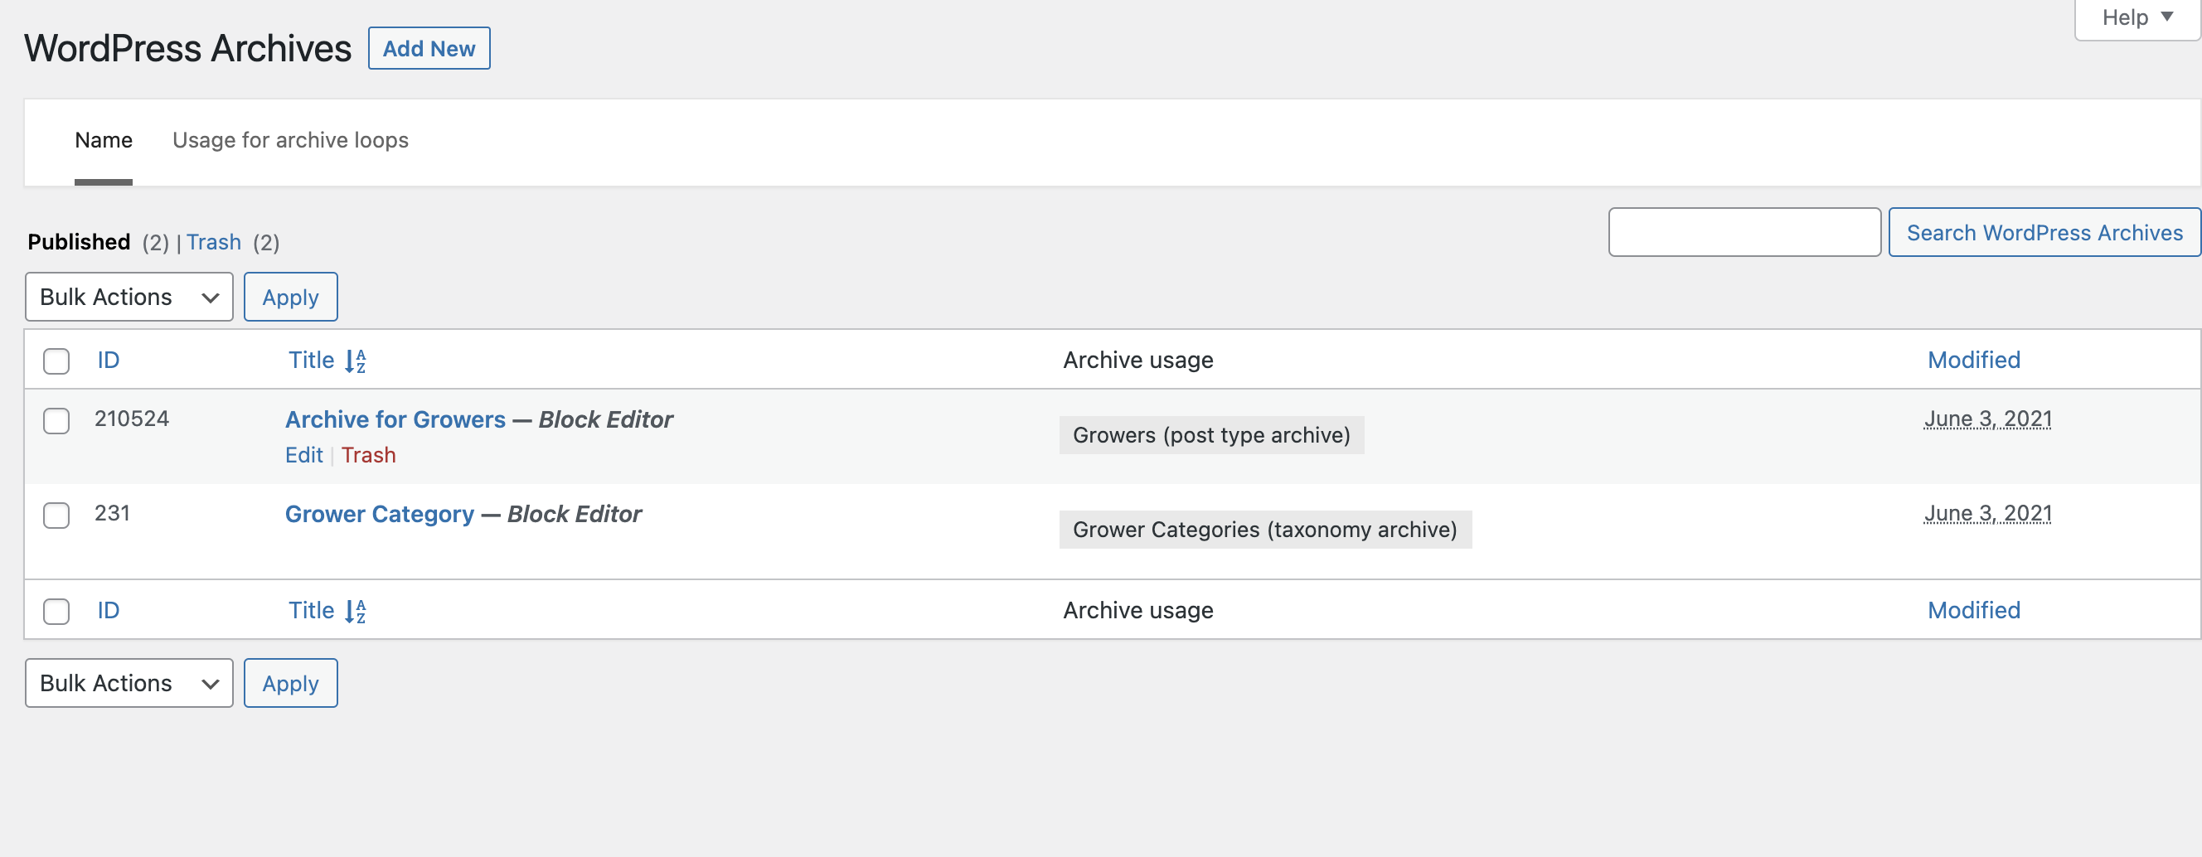Viewport: 2202px width, 857px height.
Task: Click Grower Categories (taxonomy archive) tag
Action: point(1265,530)
